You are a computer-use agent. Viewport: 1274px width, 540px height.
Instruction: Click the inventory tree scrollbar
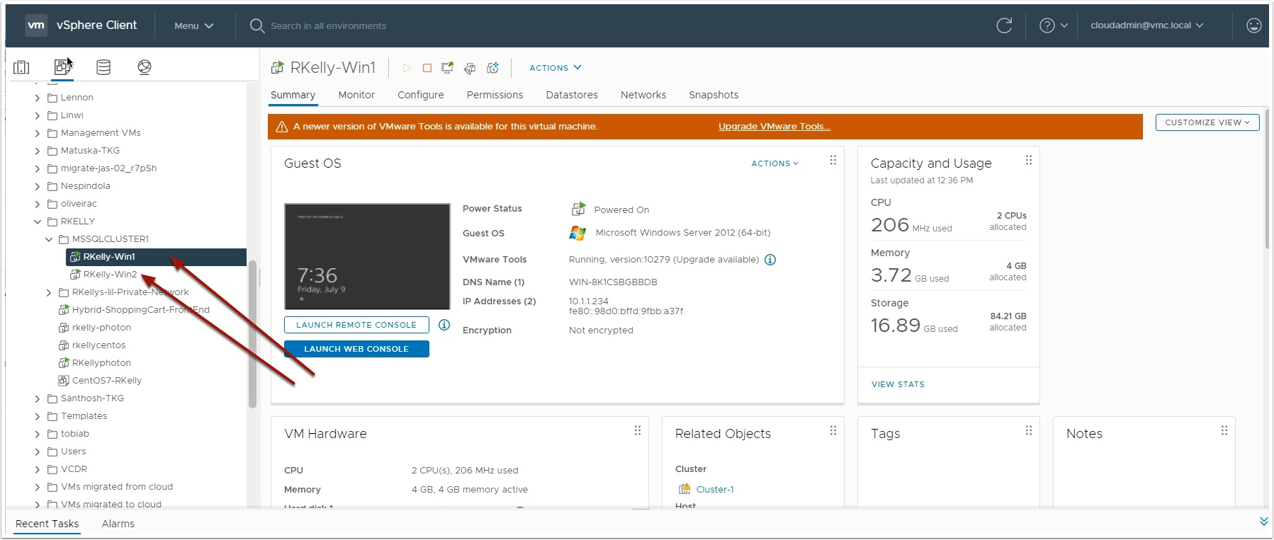coord(252,334)
